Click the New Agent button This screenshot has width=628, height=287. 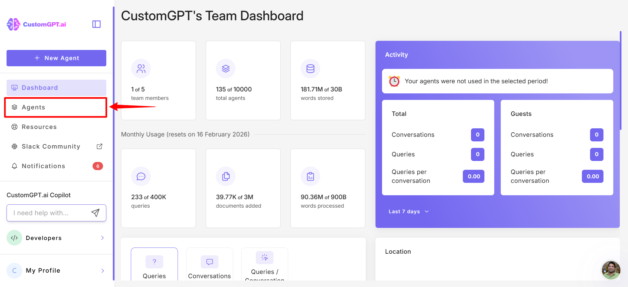(56, 58)
